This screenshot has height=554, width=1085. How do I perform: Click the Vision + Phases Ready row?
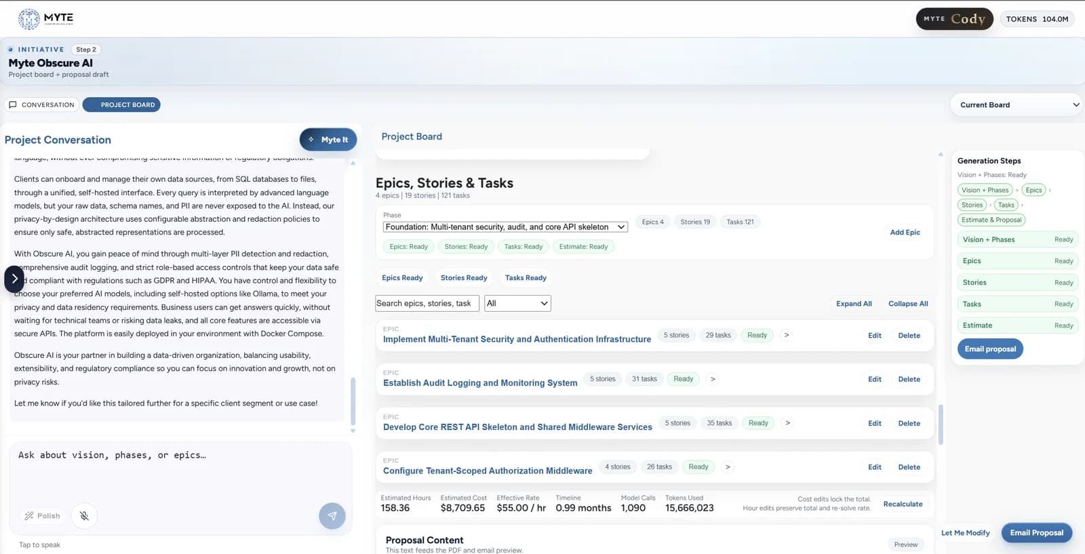pos(1017,239)
